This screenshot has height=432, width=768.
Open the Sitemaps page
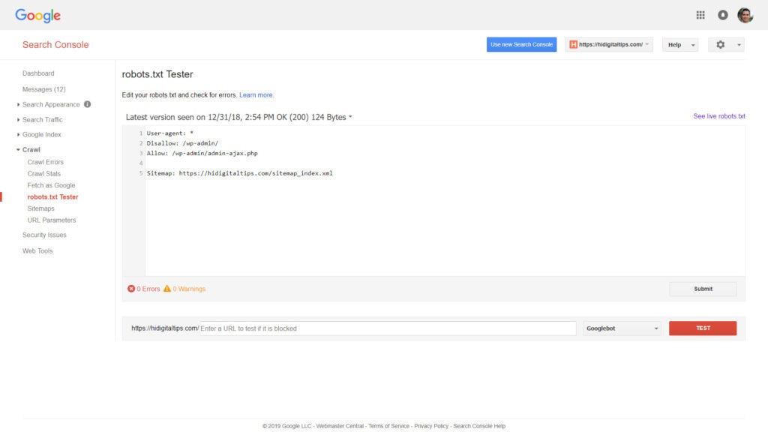coord(40,208)
